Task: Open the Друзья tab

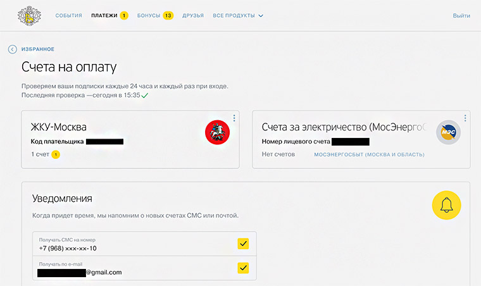Action: (193, 16)
